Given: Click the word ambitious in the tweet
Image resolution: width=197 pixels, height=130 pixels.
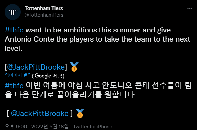Looking at the screenshot, I should (x=80, y=30).
